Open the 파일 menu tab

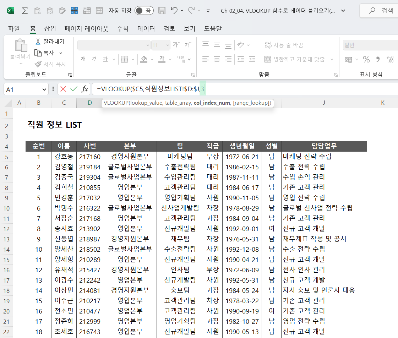click(x=14, y=28)
